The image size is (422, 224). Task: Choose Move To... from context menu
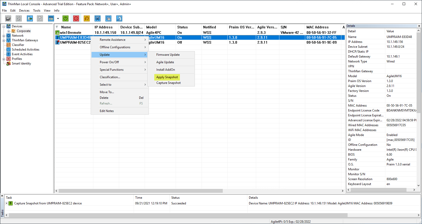coord(120,92)
